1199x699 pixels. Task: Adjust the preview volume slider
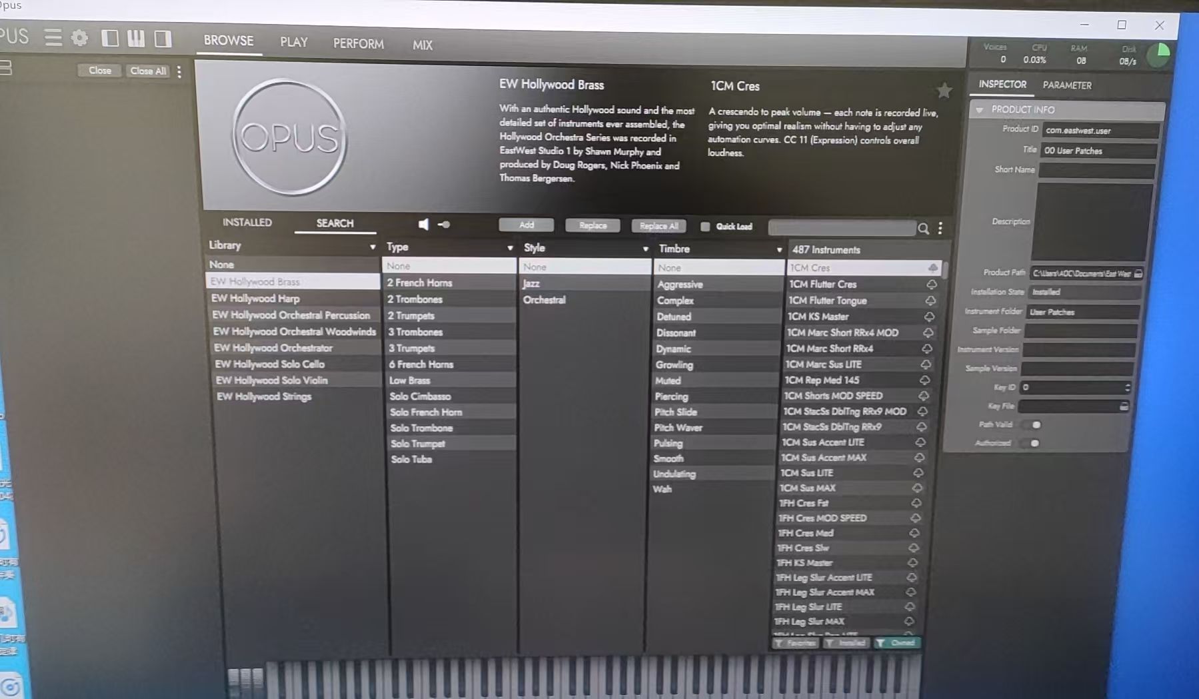click(444, 225)
